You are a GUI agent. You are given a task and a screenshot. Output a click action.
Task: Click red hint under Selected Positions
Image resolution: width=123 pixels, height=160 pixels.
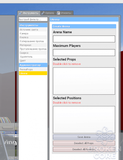point(67,103)
